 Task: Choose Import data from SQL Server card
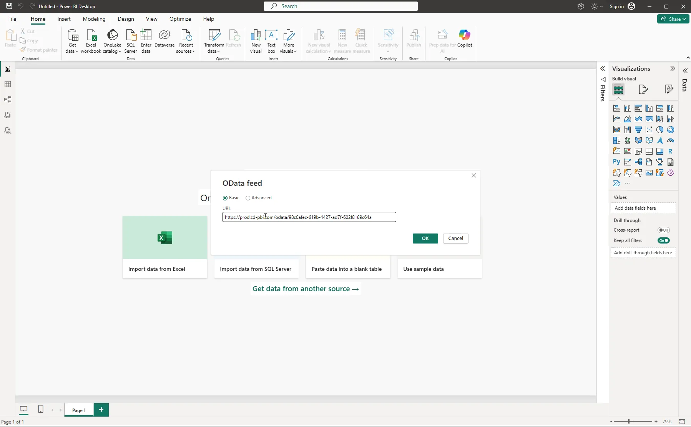(x=256, y=269)
